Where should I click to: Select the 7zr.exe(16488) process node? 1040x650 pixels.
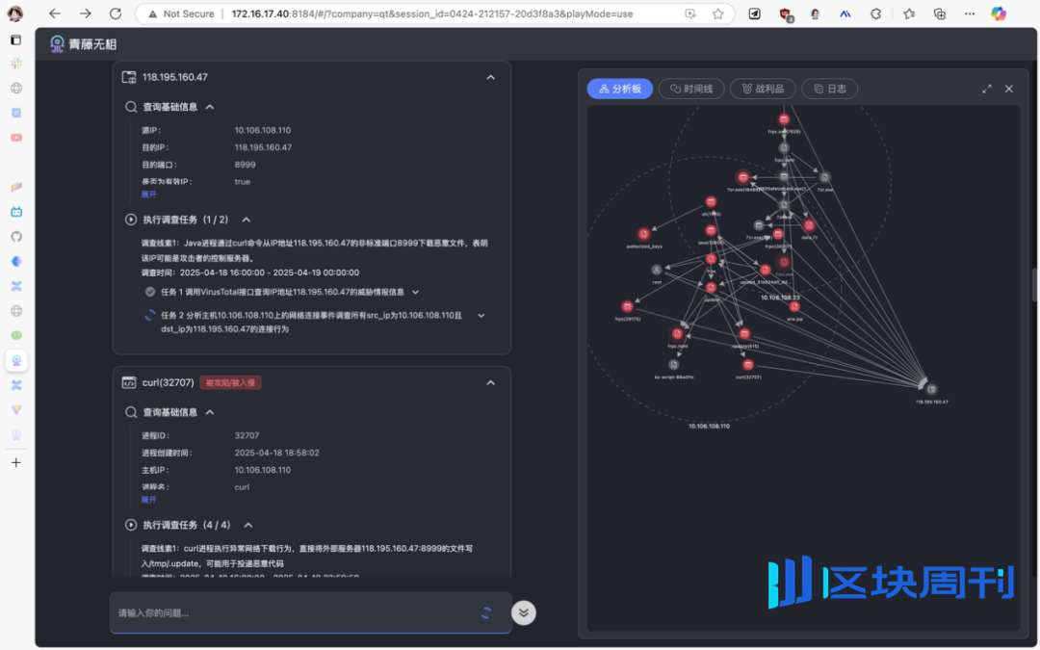742,177
